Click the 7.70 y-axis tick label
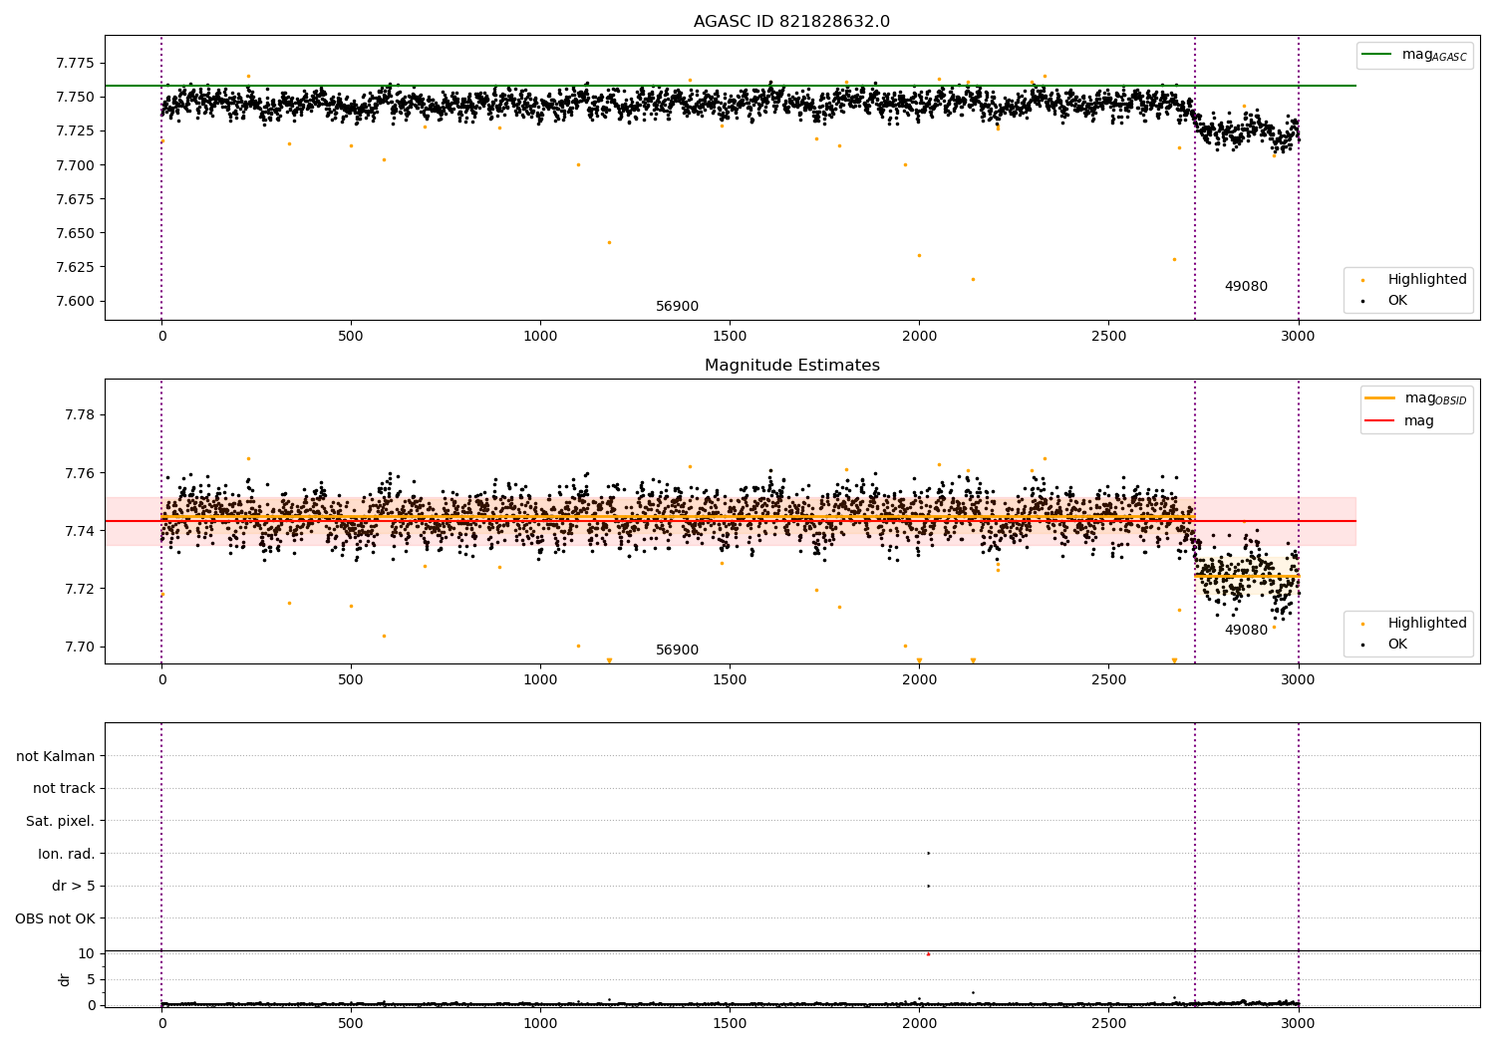This screenshot has height=1046, width=1495. click(80, 648)
